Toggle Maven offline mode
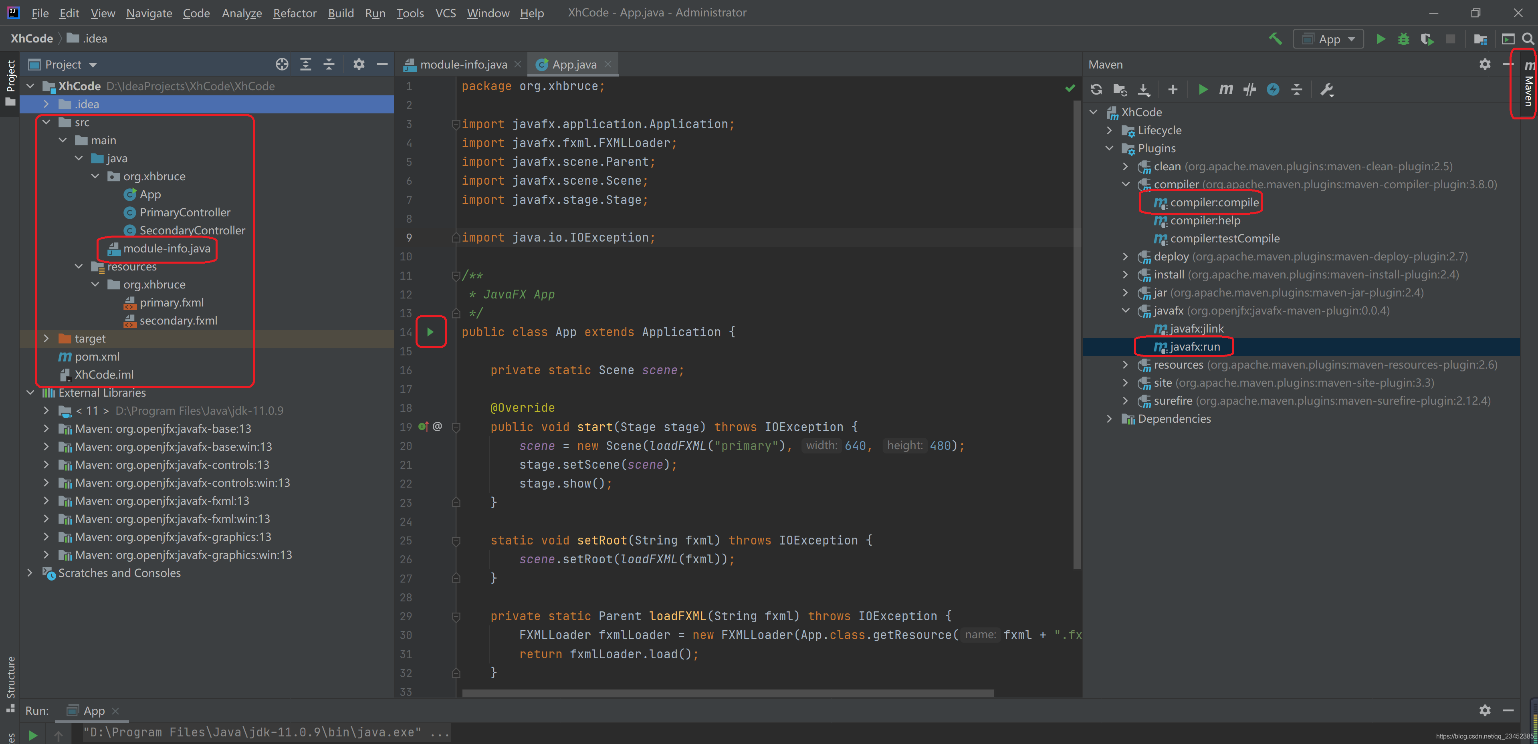Image resolution: width=1538 pixels, height=744 pixels. click(1274, 90)
